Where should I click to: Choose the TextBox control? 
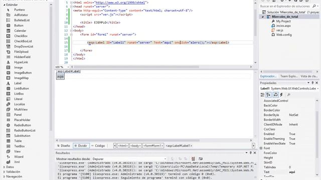[x=19, y=146]
